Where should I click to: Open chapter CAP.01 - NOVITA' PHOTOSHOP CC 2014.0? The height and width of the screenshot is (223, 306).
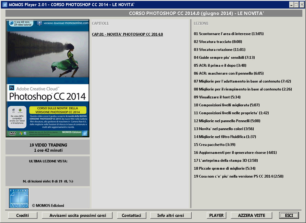point(127,34)
